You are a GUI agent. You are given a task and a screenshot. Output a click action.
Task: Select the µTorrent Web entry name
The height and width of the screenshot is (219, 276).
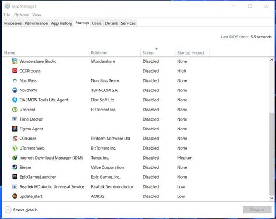[32, 148]
